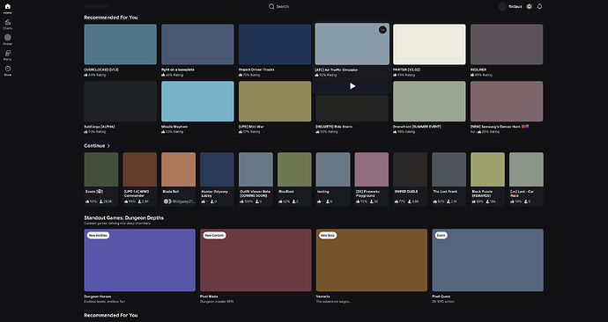Click into the Search field
Screen dimensions: 608x322
click(283, 6)
